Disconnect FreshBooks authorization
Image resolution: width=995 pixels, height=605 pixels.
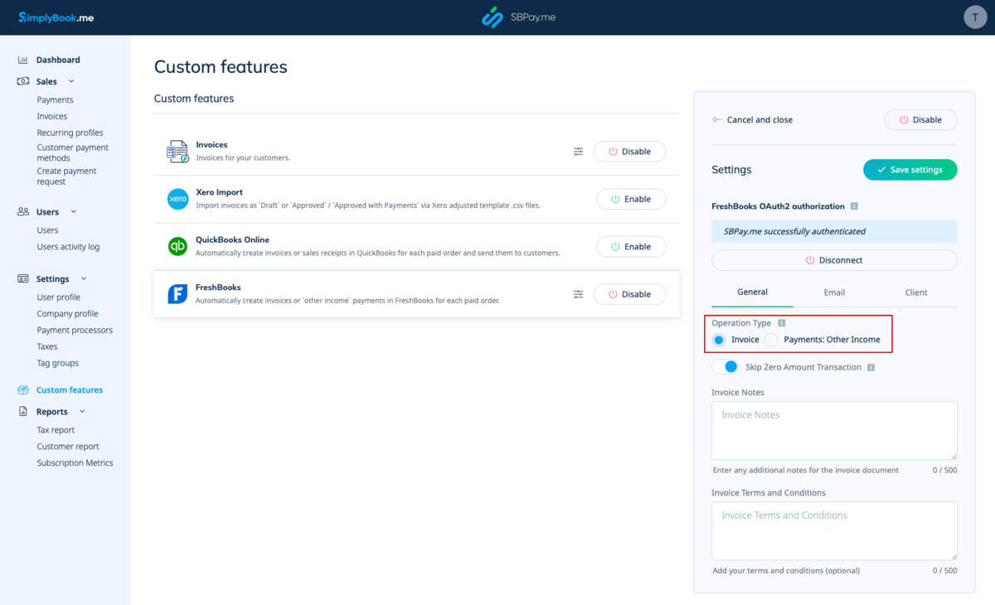(834, 260)
